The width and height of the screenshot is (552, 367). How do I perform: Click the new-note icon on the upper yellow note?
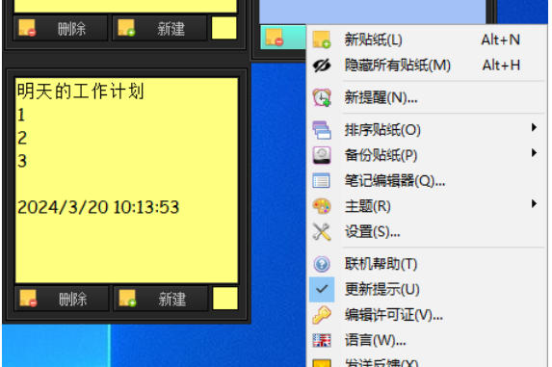[126, 28]
